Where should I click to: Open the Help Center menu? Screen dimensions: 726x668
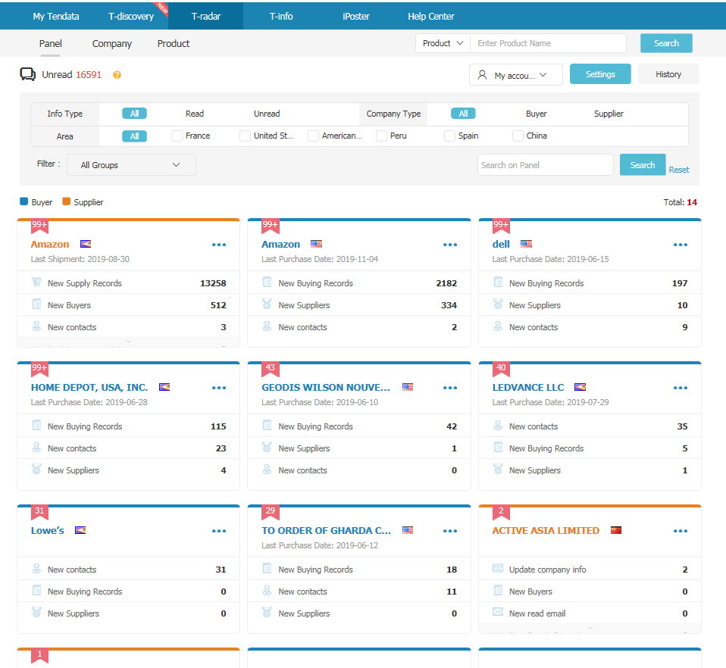point(430,16)
